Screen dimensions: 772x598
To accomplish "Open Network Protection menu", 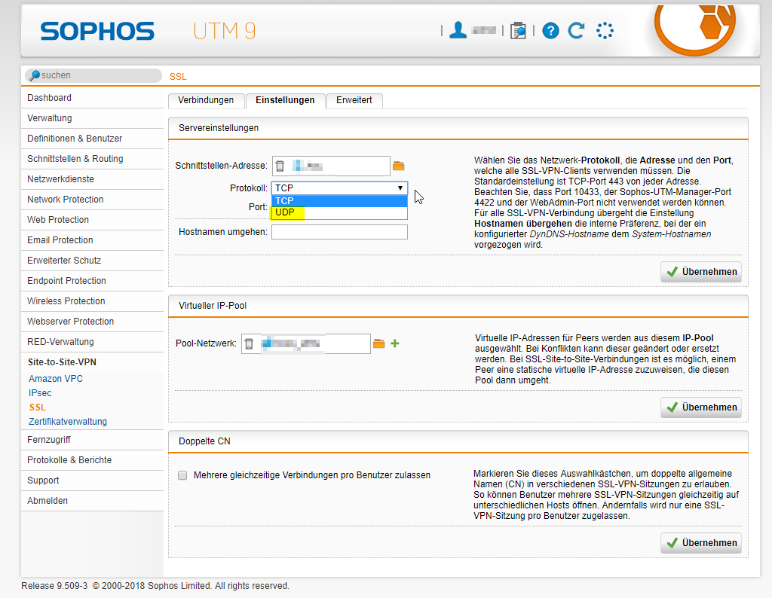I will [92, 199].
